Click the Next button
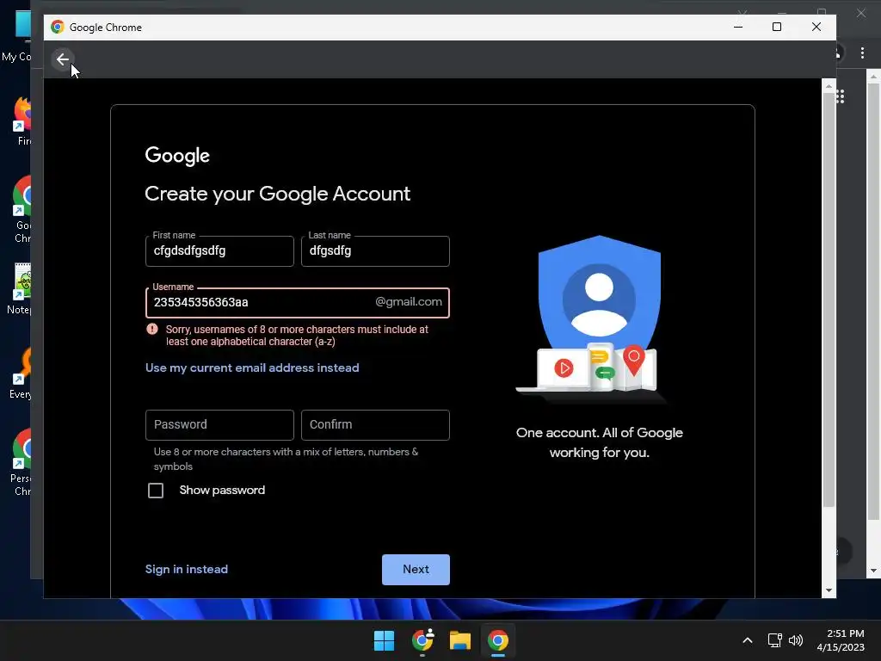This screenshot has width=881, height=661. 416,570
